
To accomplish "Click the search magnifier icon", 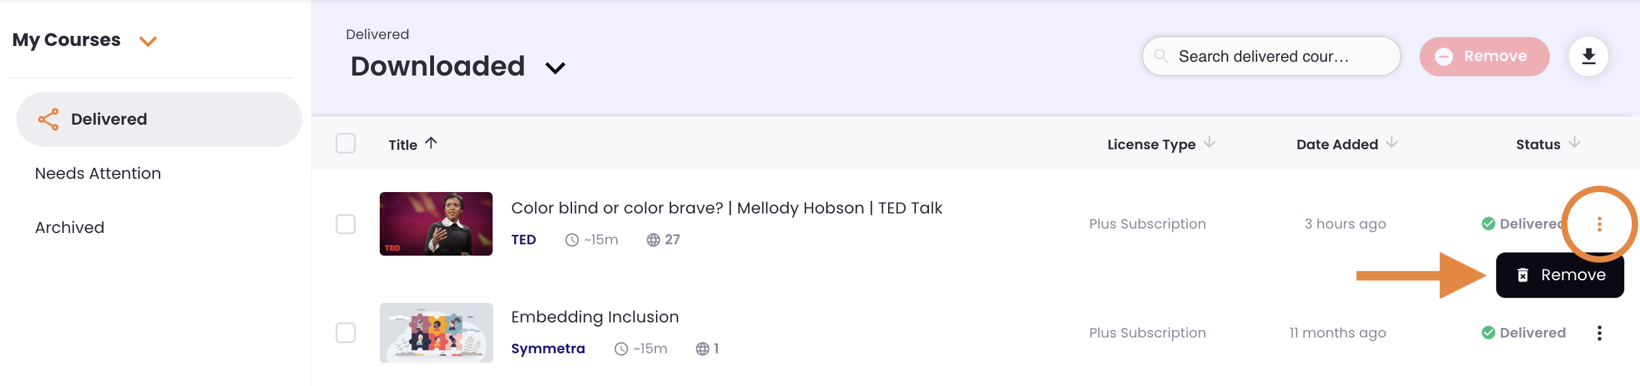I will (x=1161, y=57).
